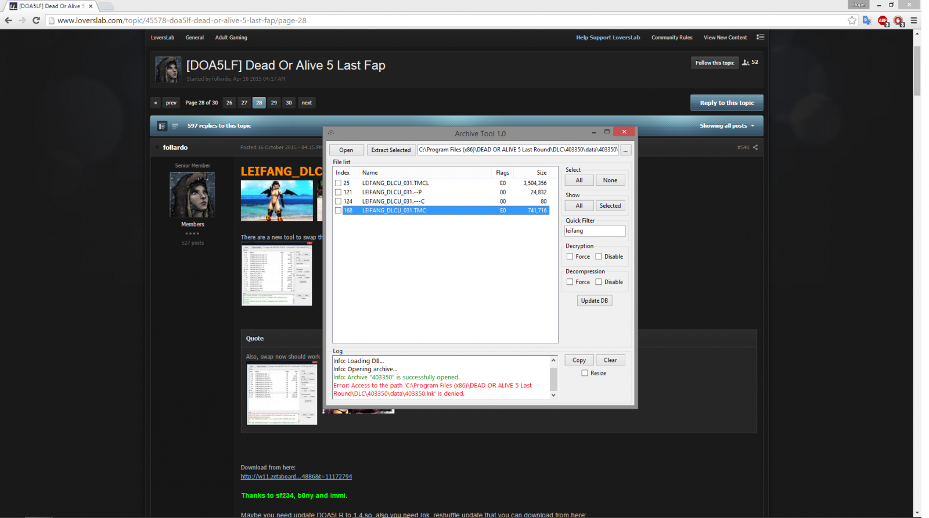This screenshot has width=929, height=518.
Task: Click the Update DB button
Action: pos(594,300)
